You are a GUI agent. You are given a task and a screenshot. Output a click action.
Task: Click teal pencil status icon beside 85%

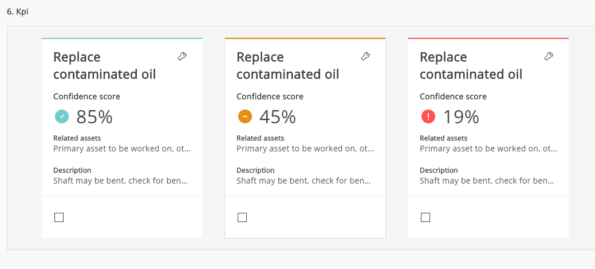tap(61, 117)
